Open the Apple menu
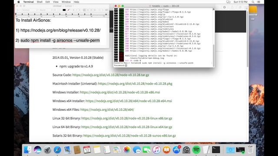The width and height of the screenshot is (278, 156). [x=18, y=2]
